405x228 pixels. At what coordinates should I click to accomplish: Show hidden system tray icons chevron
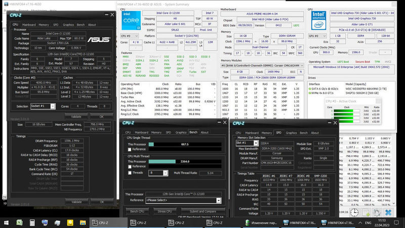tap(360, 222)
